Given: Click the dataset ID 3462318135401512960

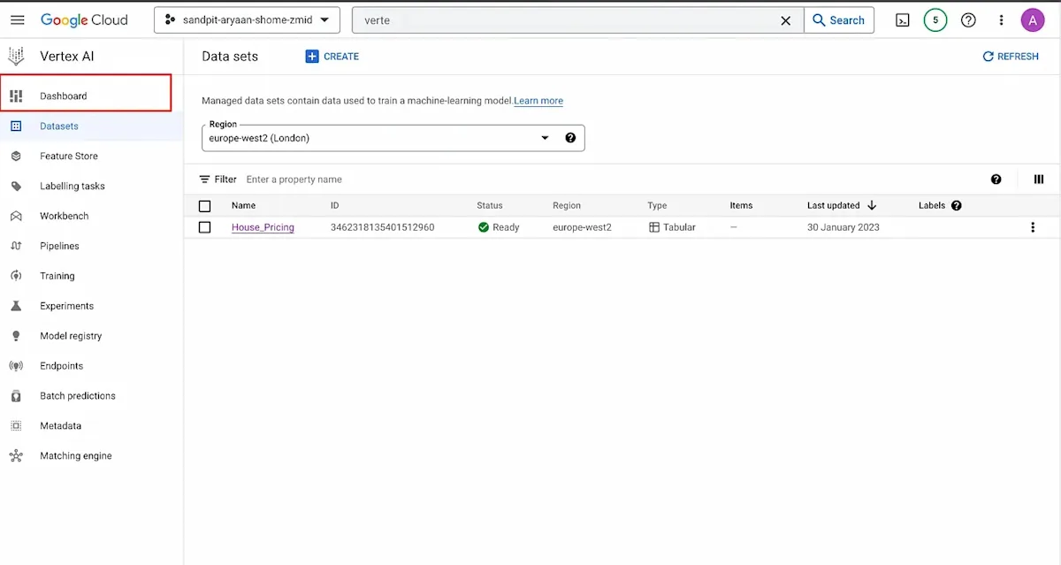Looking at the screenshot, I should tap(382, 227).
